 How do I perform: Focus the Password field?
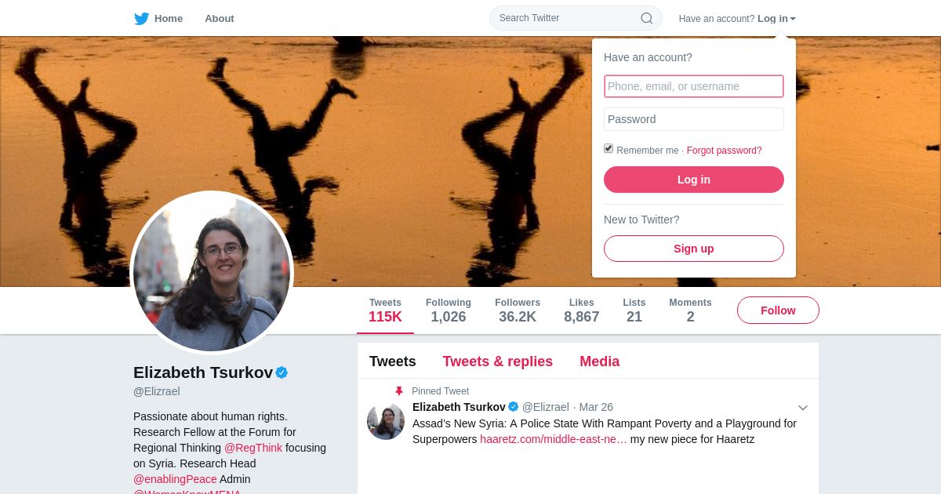(694, 119)
